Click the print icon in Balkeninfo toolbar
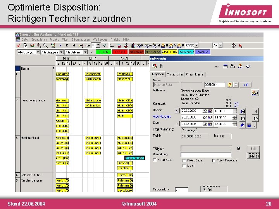 [232, 66]
